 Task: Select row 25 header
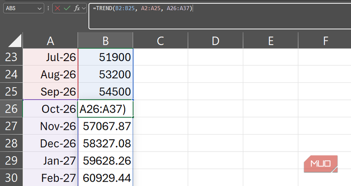(x=11, y=91)
